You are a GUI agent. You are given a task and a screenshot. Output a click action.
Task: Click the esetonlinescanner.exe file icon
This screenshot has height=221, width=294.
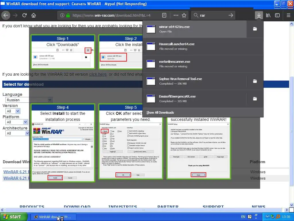[151, 64]
